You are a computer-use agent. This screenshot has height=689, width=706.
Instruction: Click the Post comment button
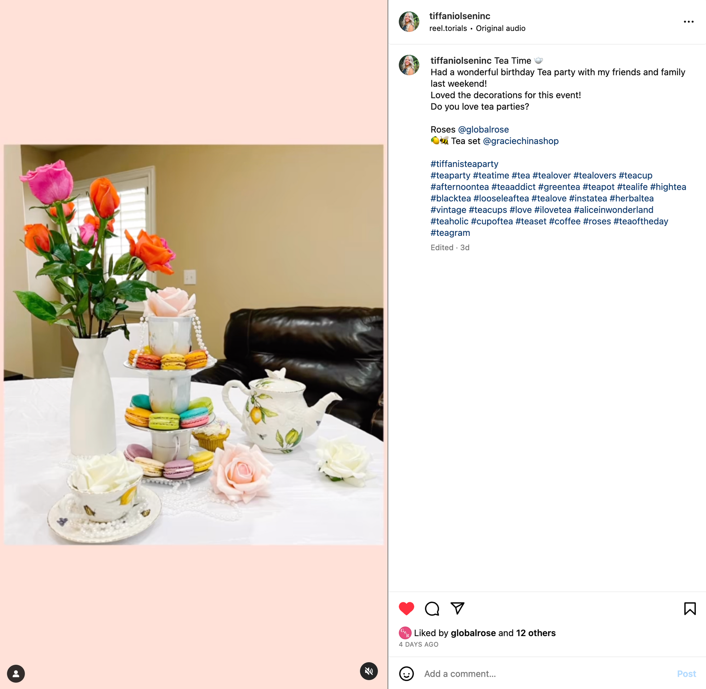point(686,674)
